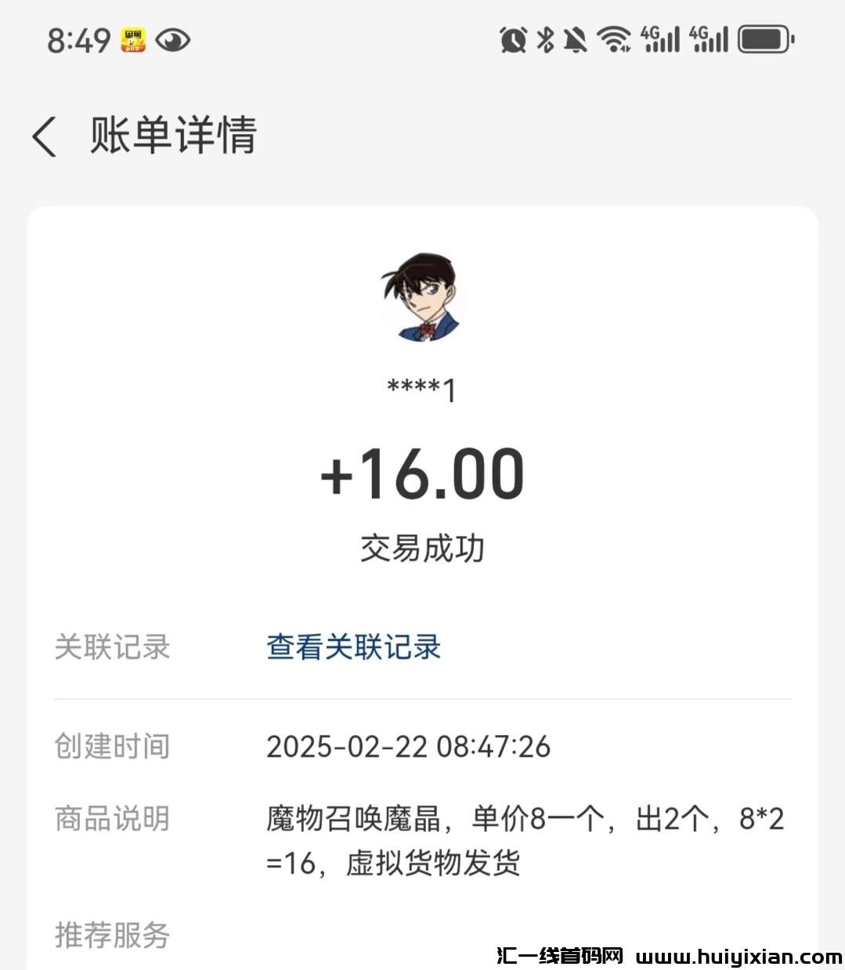845x970 pixels.
Task: Select the 创建时间 timestamp value
Action: [408, 747]
